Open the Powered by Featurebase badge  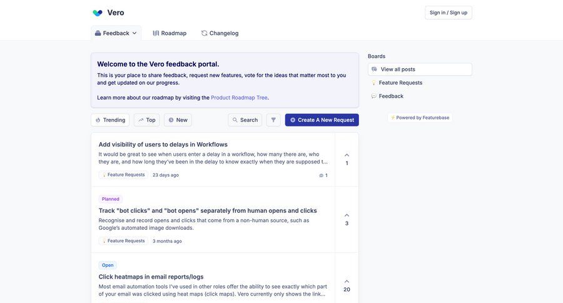pyautogui.click(x=420, y=117)
